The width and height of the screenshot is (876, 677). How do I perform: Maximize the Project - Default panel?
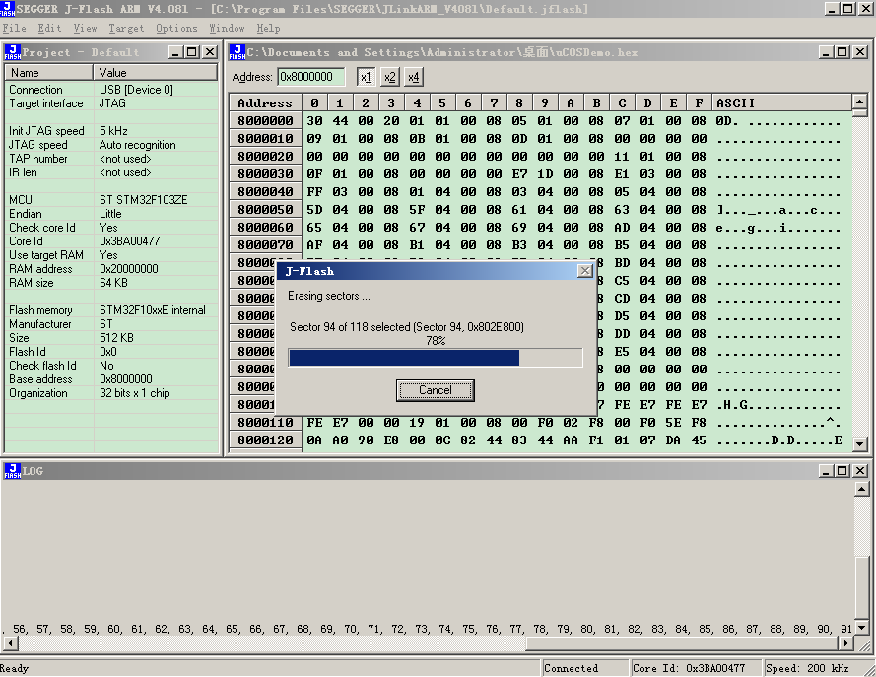click(x=192, y=52)
